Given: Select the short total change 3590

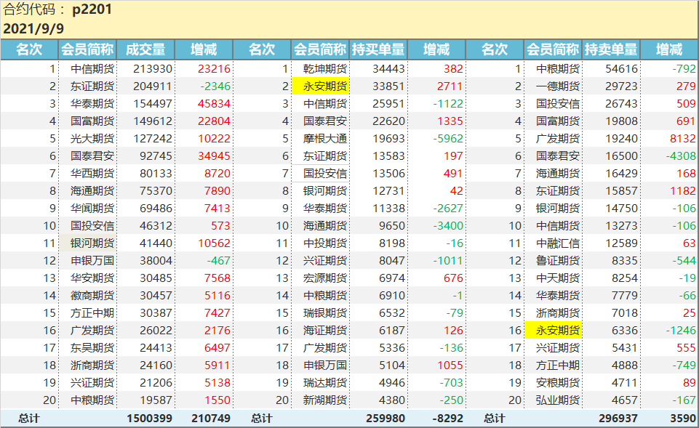Looking at the screenshot, I should coord(683,419).
